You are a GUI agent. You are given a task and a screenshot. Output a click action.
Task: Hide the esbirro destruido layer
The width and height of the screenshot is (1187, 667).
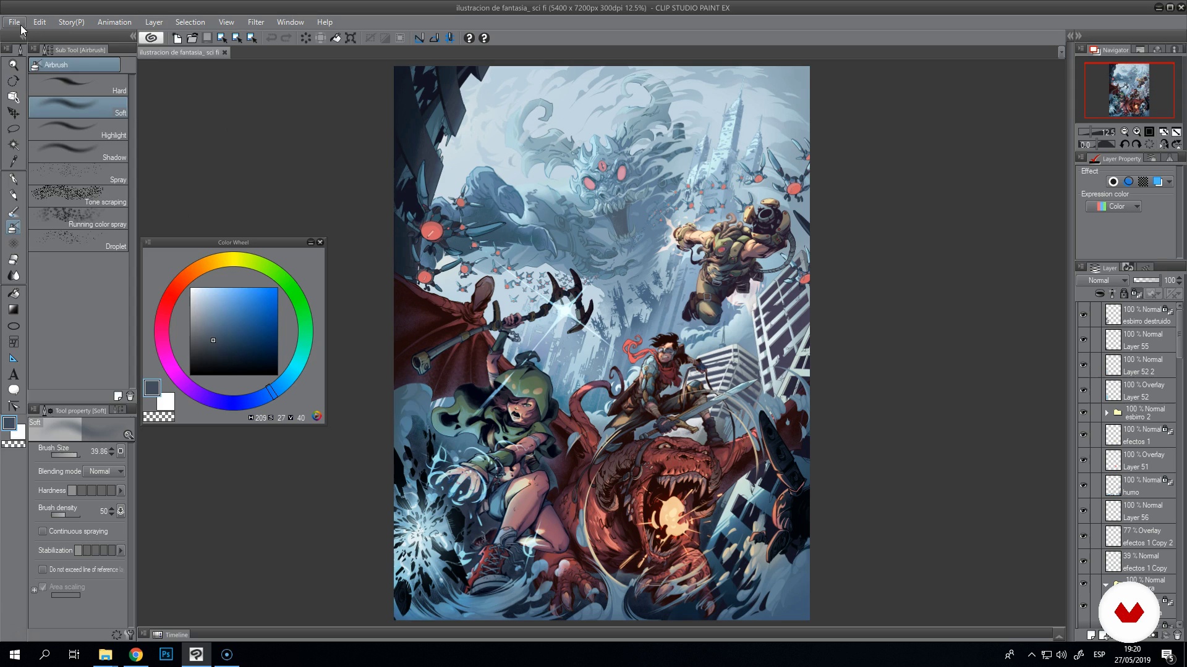point(1083,314)
